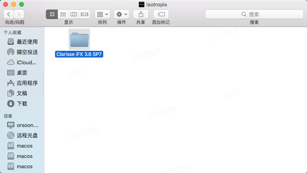Zoom the Finder window with green button
This screenshot has width=307, height=173.
tap(22, 4)
